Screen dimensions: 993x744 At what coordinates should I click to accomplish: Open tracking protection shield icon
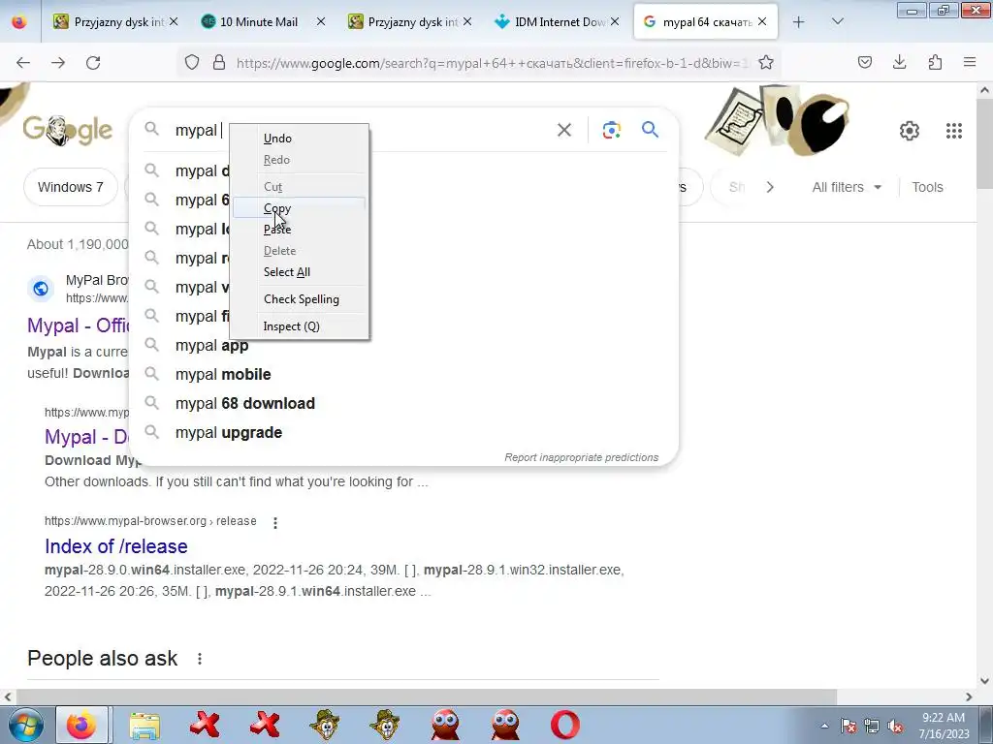[x=192, y=62]
